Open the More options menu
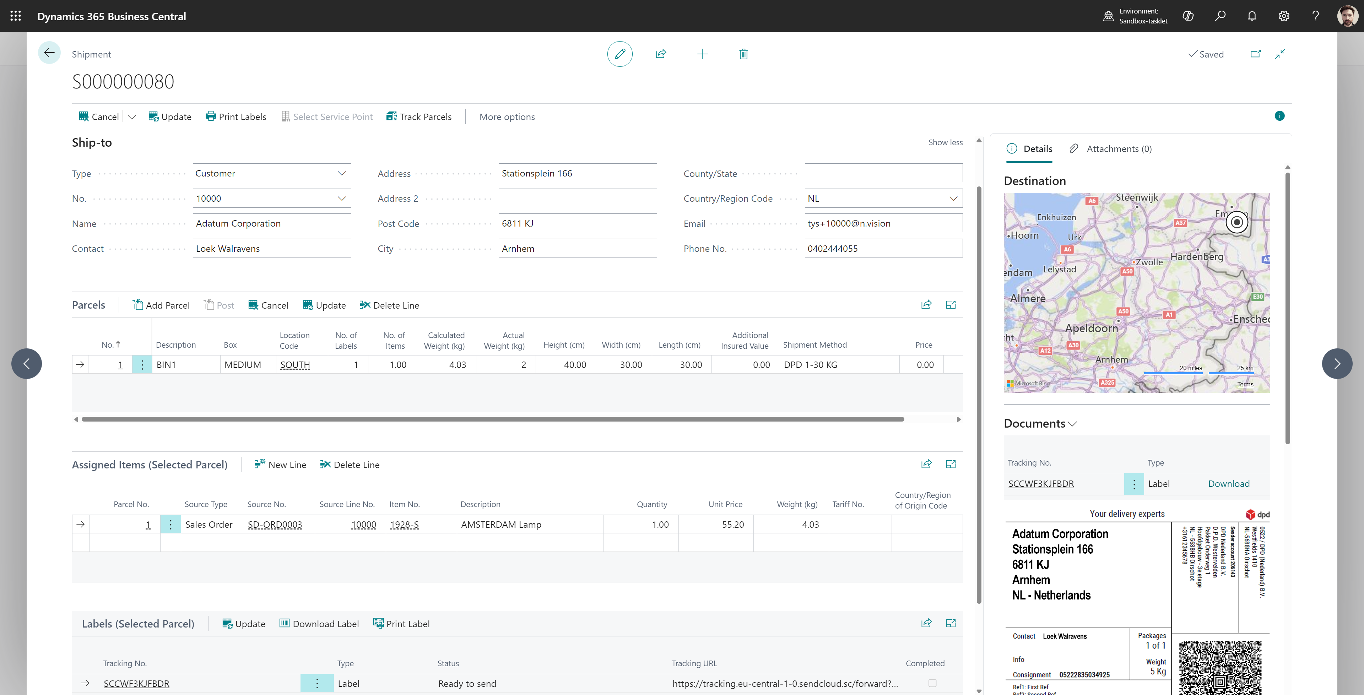This screenshot has height=695, width=1364. 507,117
